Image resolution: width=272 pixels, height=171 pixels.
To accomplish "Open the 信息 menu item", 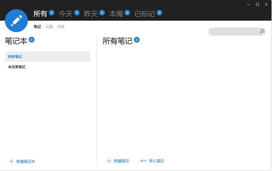I will (x=61, y=27).
